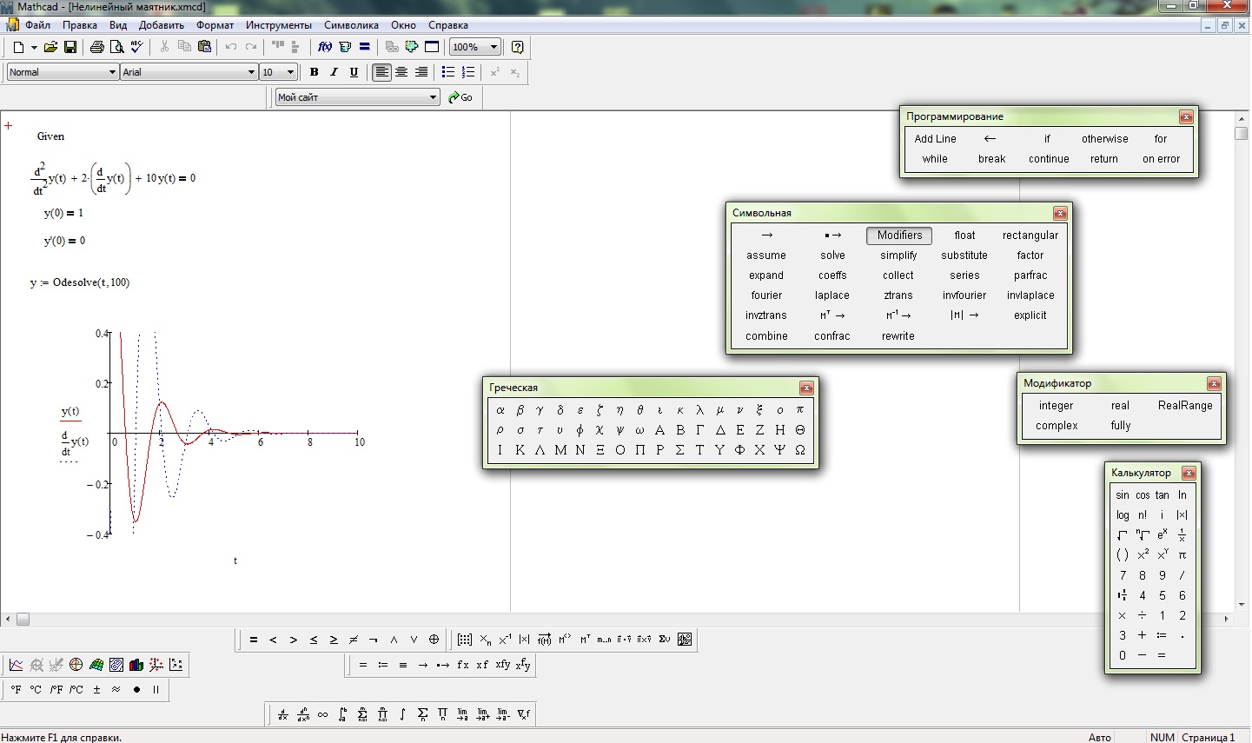Open the Print Preview toolbar icon
The height and width of the screenshot is (743, 1252).
[116, 47]
